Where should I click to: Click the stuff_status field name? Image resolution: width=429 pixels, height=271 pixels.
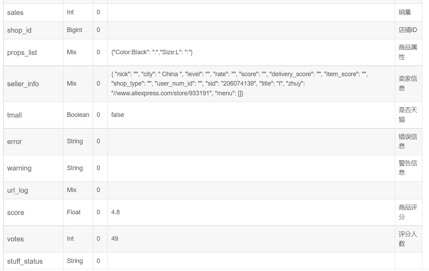point(25,261)
